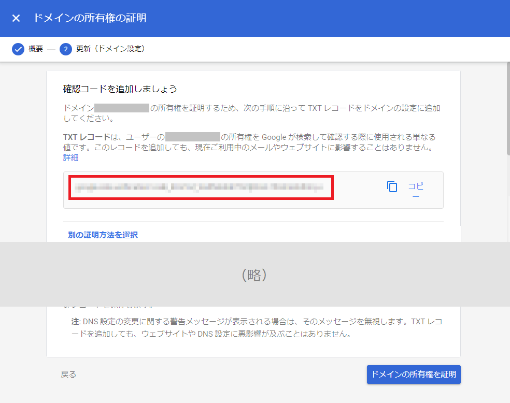Select the blurred TXT record verification code
Image resolution: width=510 pixels, height=403 pixels.
tap(201, 188)
